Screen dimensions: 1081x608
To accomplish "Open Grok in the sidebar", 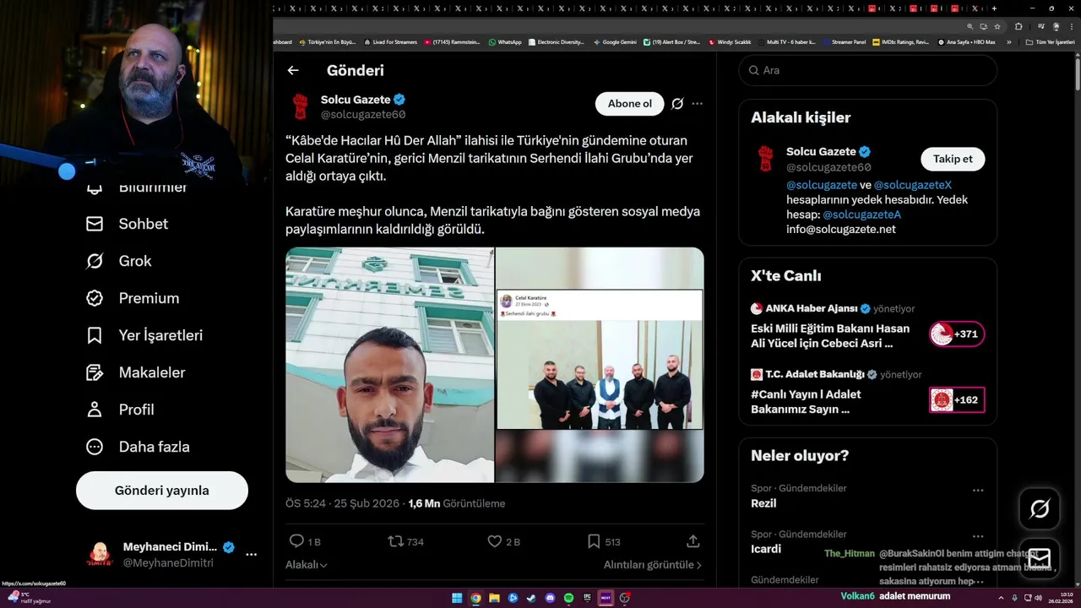I will tap(119, 261).
